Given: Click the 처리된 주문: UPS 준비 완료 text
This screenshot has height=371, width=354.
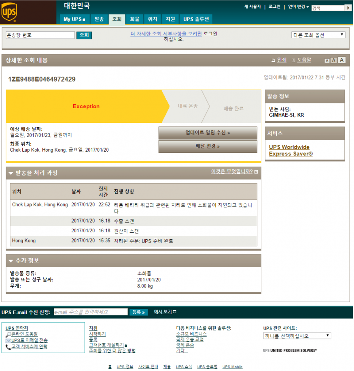Looking at the screenshot, I should pos(144,241).
